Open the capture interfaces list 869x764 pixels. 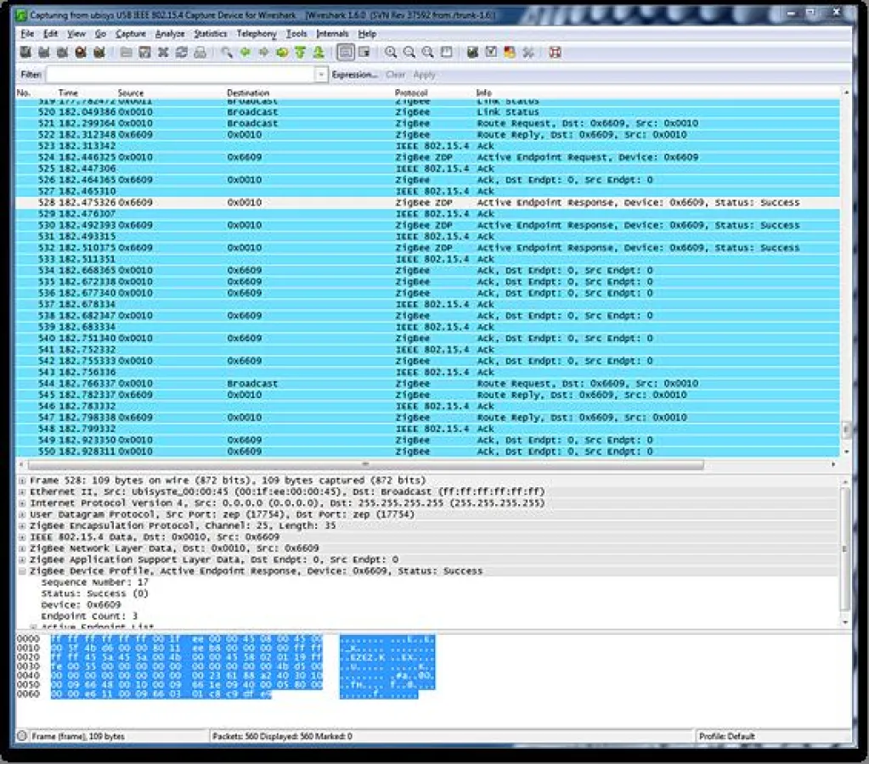coord(24,53)
